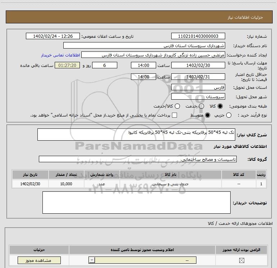Click the delivery city field سروستان

[198, 96]
